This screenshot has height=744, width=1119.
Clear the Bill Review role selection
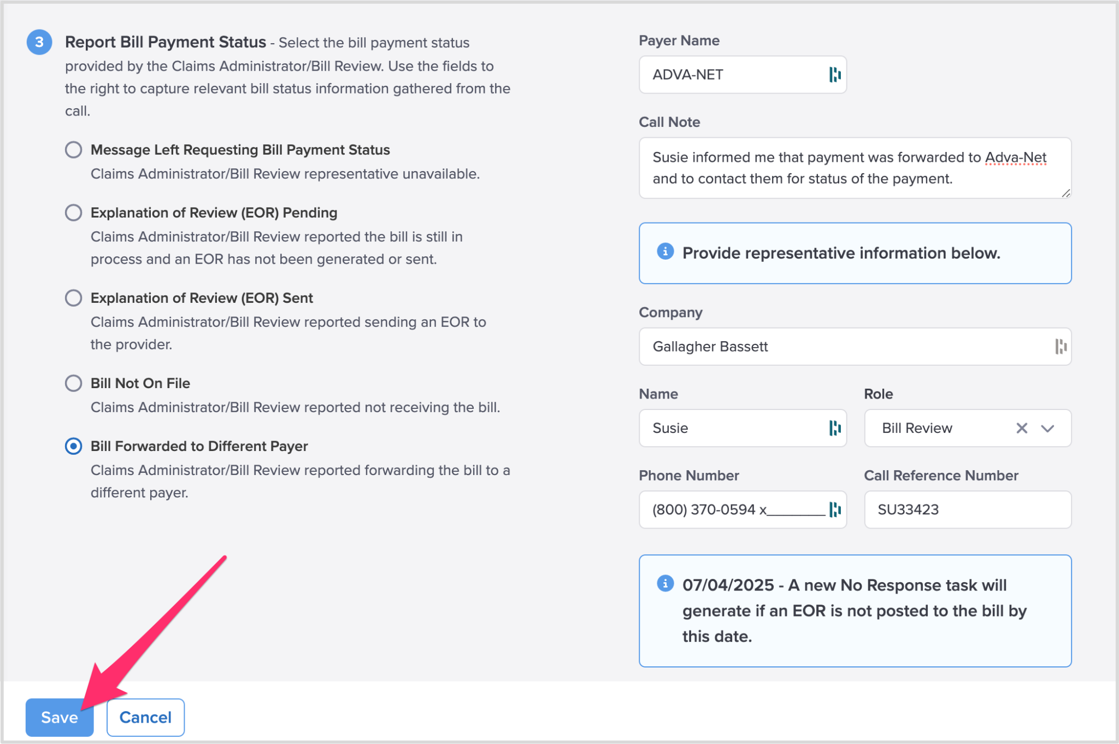pyautogui.click(x=1021, y=428)
